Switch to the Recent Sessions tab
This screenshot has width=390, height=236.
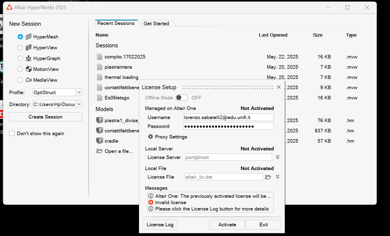pyautogui.click(x=116, y=23)
